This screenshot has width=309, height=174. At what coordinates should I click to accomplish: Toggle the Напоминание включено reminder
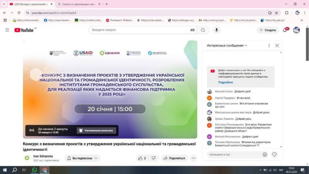pos(96,130)
